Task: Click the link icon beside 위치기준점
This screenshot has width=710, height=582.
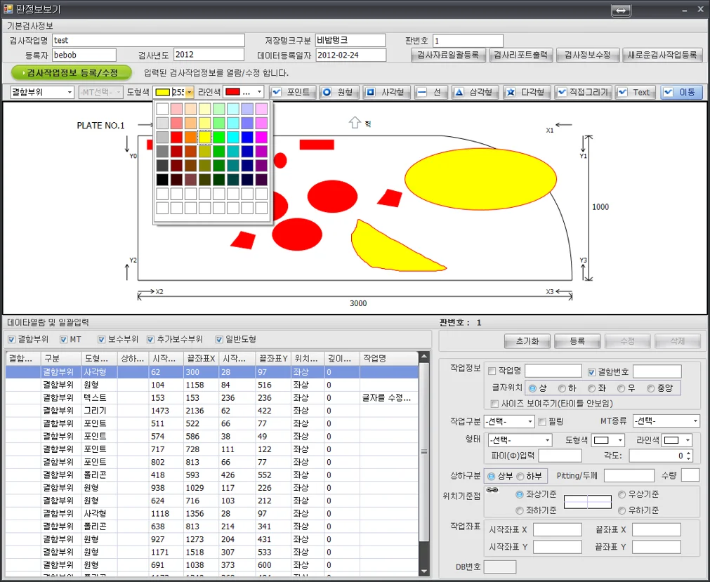Action: 492,489
